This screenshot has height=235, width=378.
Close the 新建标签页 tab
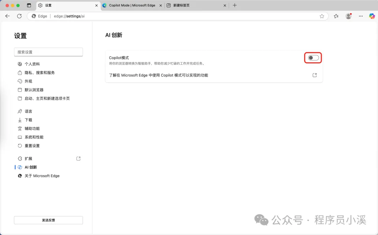225,5
